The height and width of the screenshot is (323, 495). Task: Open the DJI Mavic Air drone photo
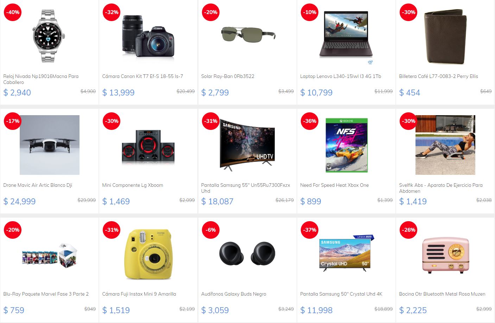pos(50,145)
